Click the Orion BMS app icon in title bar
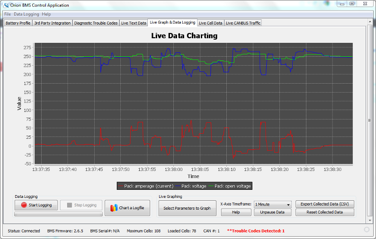Viewport: 376px width, 239px height. pyautogui.click(x=6, y=5)
